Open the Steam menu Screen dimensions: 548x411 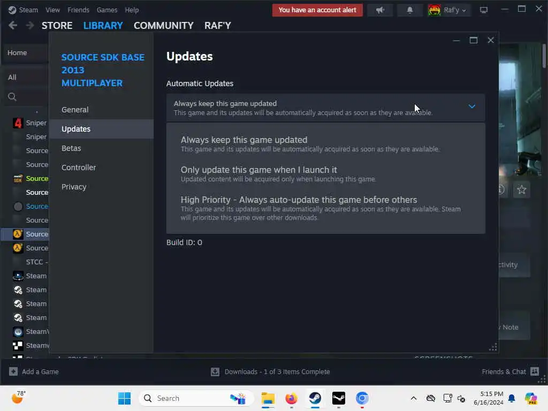[x=28, y=10]
